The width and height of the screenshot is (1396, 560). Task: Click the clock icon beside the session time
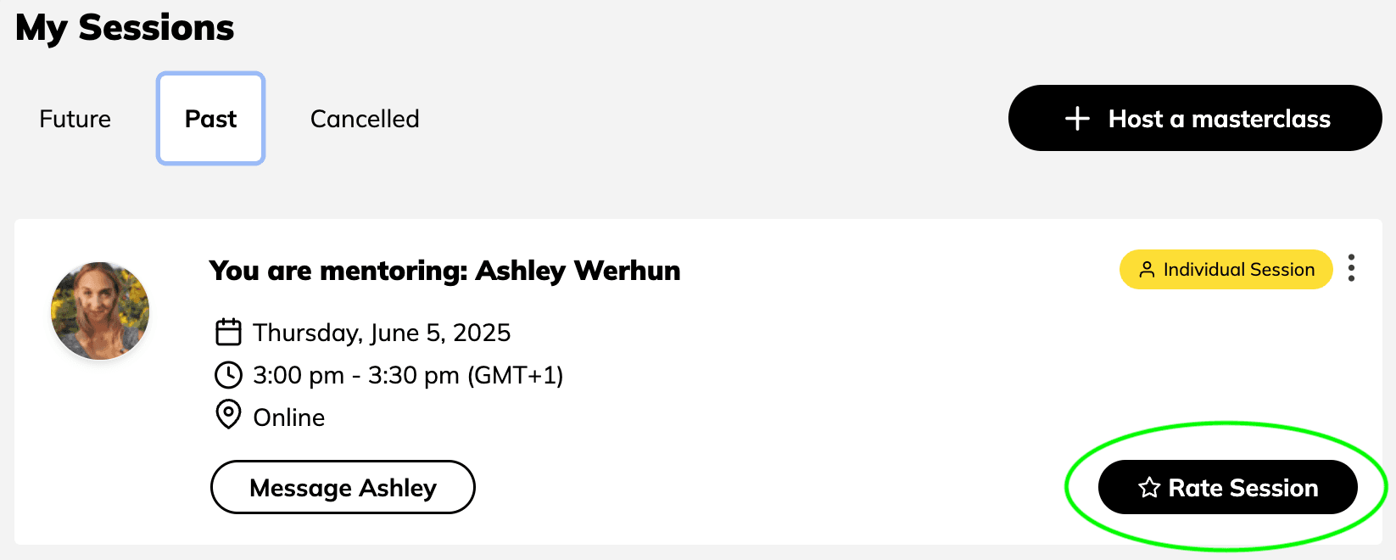[228, 374]
